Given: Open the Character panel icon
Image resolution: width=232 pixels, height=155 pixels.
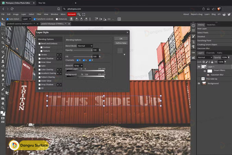Looking at the screenshot, I should (x=193, y=42).
